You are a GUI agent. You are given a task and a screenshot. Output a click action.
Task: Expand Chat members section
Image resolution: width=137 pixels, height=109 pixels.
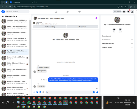pyautogui.click(x=117, y=40)
